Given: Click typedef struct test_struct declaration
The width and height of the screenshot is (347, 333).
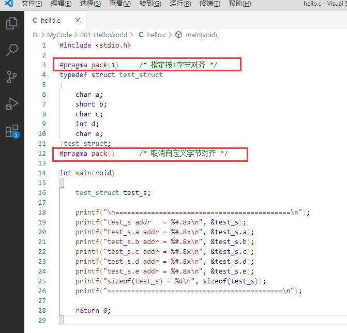Looking at the screenshot, I should pos(111,75).
